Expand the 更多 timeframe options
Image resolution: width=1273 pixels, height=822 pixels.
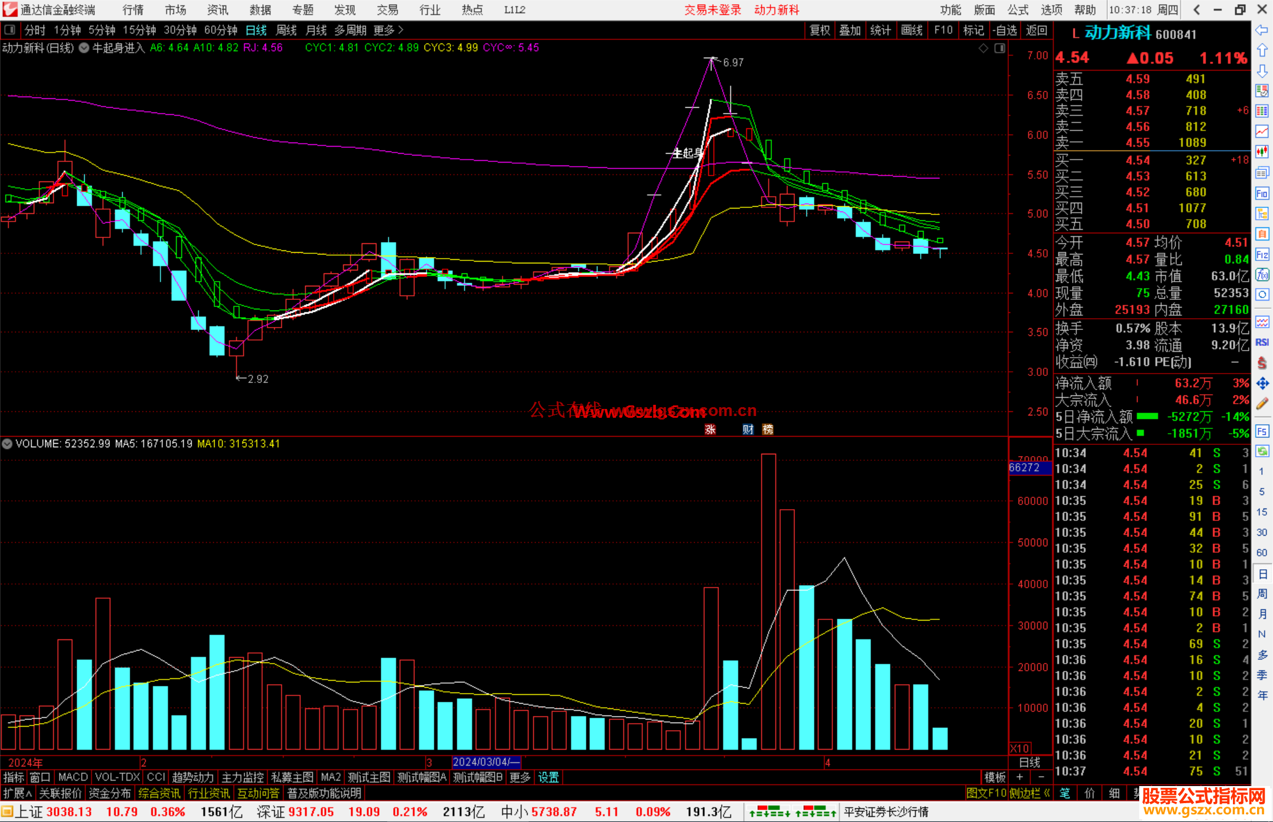388,30
